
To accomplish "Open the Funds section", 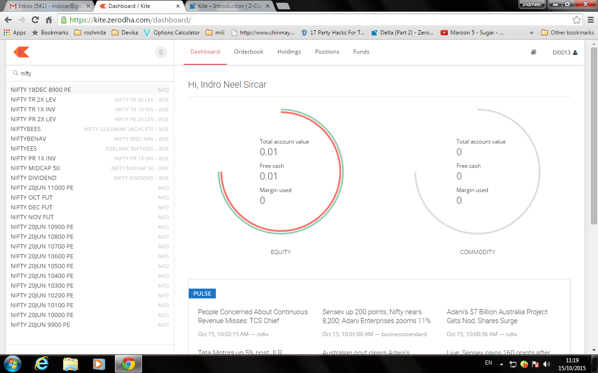I will (x=361, y=52).
